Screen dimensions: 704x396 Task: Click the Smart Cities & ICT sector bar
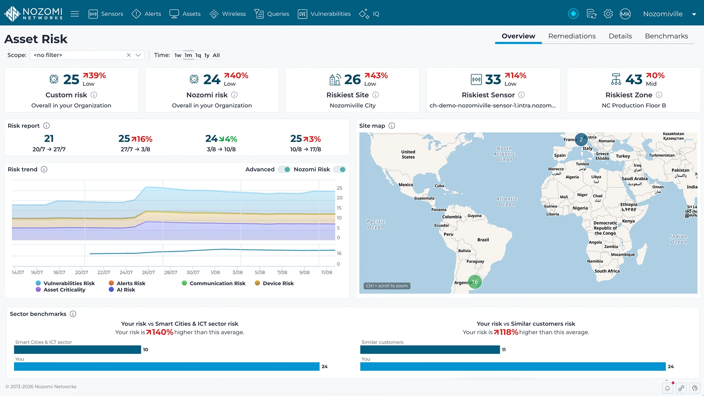pyautogui.click(x=77, y=349)
